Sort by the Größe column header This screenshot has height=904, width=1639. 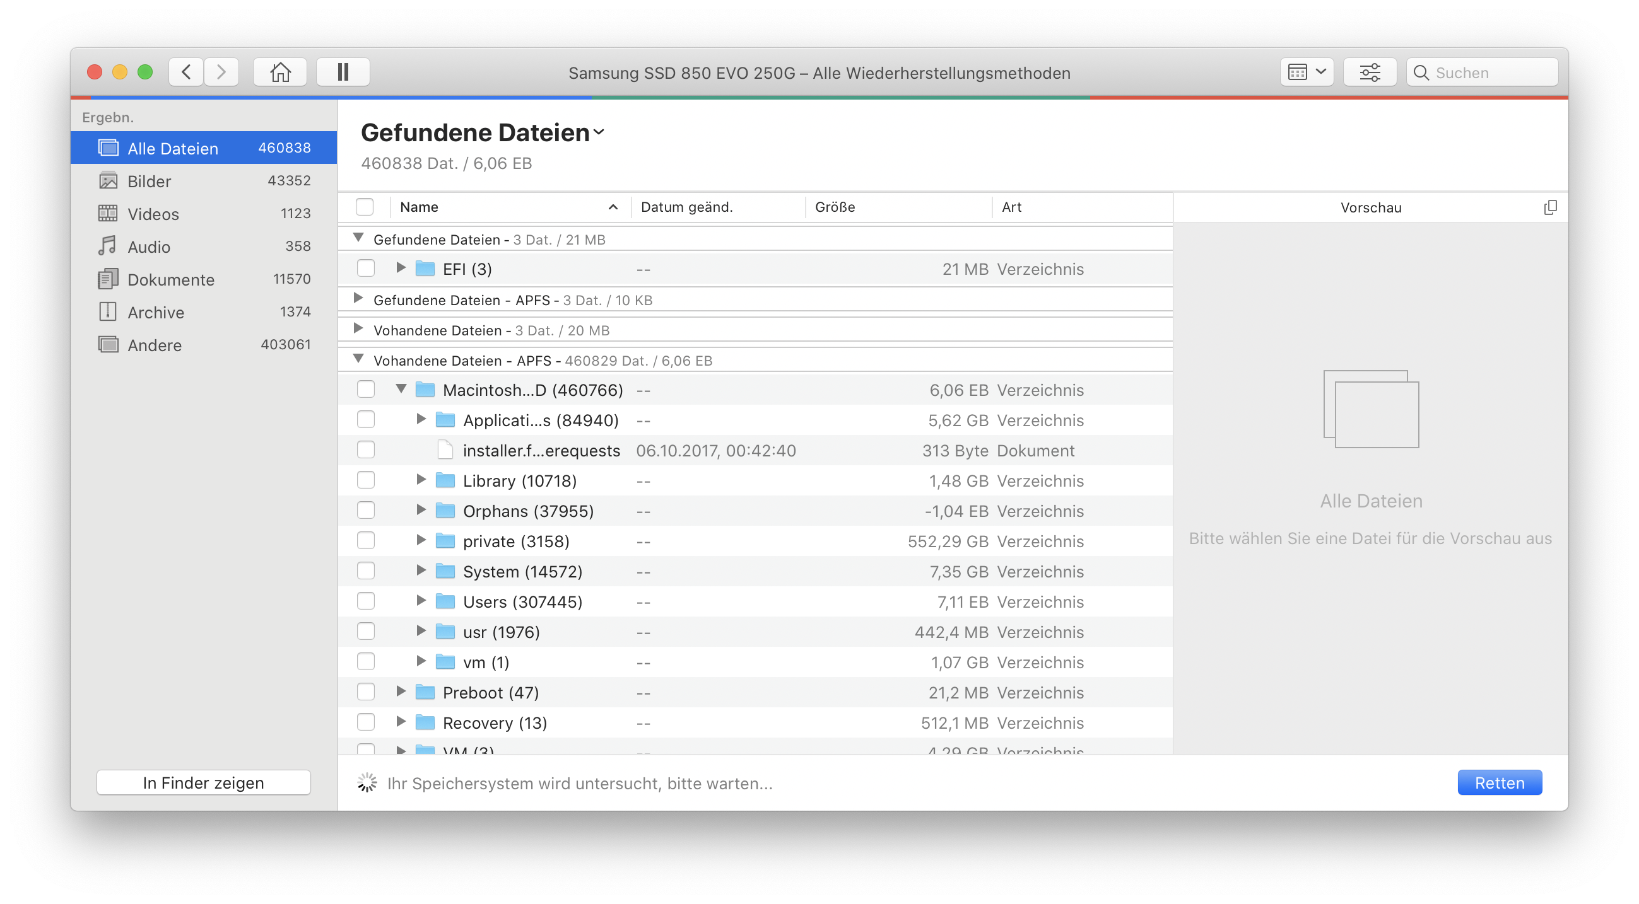tap(898, 207)
